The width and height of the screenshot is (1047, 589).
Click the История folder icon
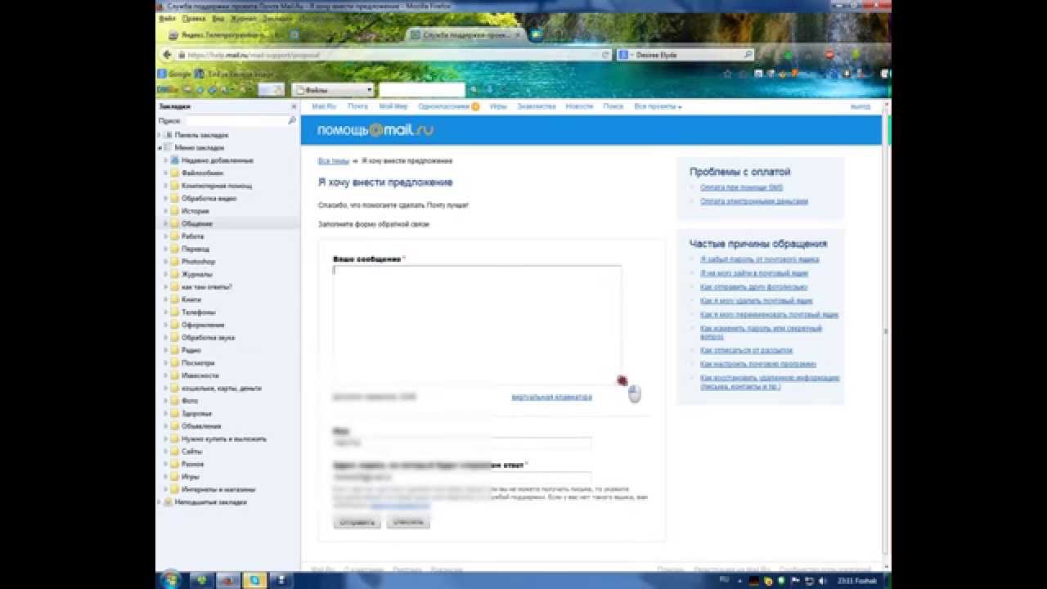[x=174, y=211]
